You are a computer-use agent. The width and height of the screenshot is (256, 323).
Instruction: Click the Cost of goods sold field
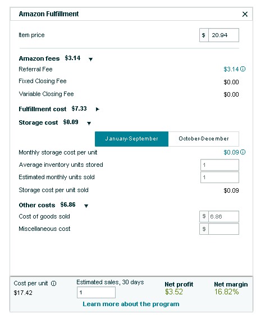point(223,216)
